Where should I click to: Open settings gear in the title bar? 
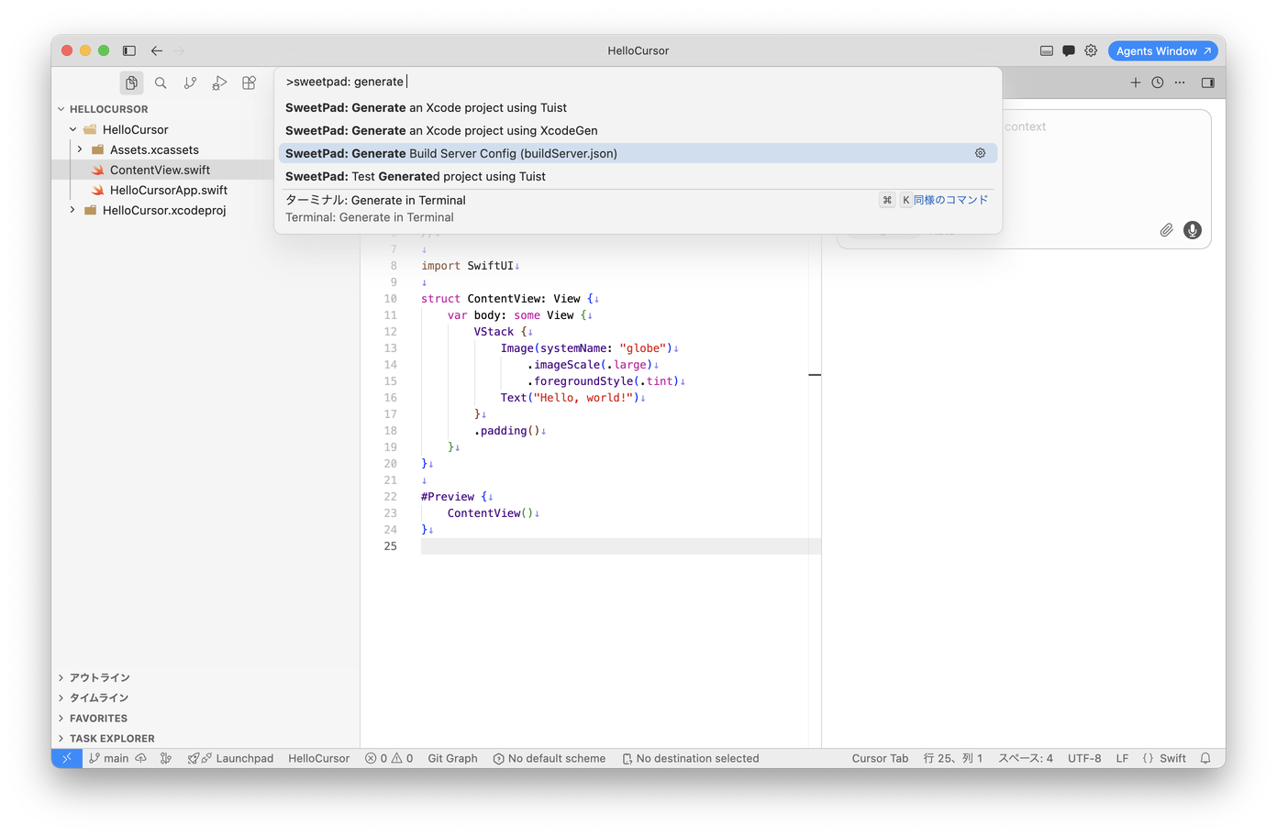coord(1091,51)
